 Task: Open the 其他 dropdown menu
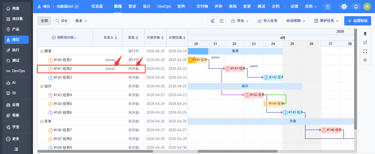coord(311,6)
